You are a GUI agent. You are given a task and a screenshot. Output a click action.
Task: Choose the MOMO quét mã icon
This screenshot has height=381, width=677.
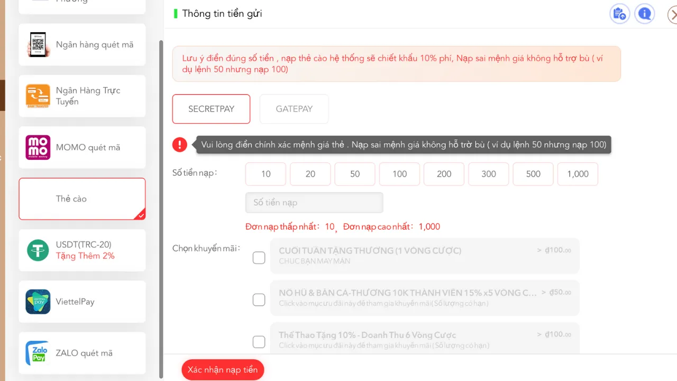38,148
